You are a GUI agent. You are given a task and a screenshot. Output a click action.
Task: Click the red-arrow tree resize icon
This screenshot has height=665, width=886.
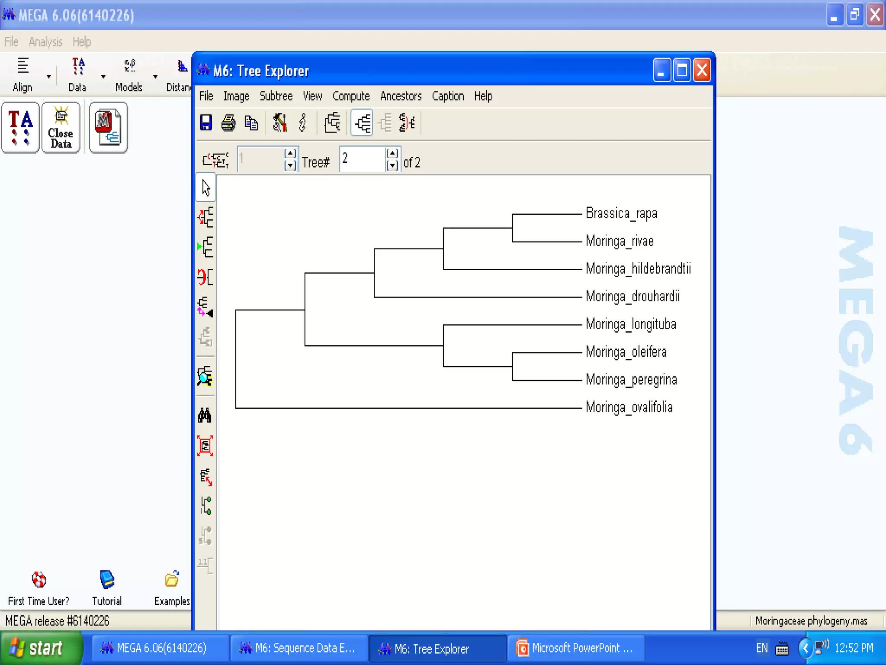tap(206, 477)
